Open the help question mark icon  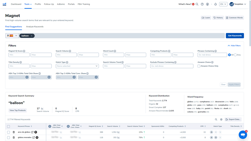click(202, 4)
